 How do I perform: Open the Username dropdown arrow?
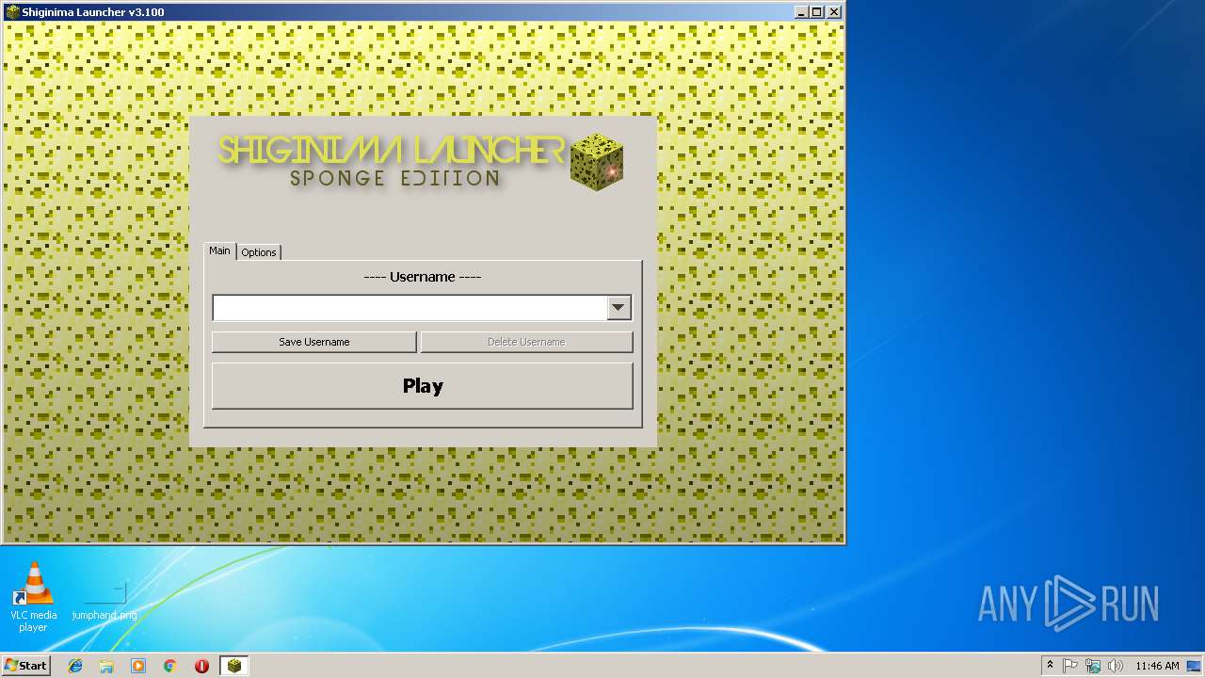point(619,308)
